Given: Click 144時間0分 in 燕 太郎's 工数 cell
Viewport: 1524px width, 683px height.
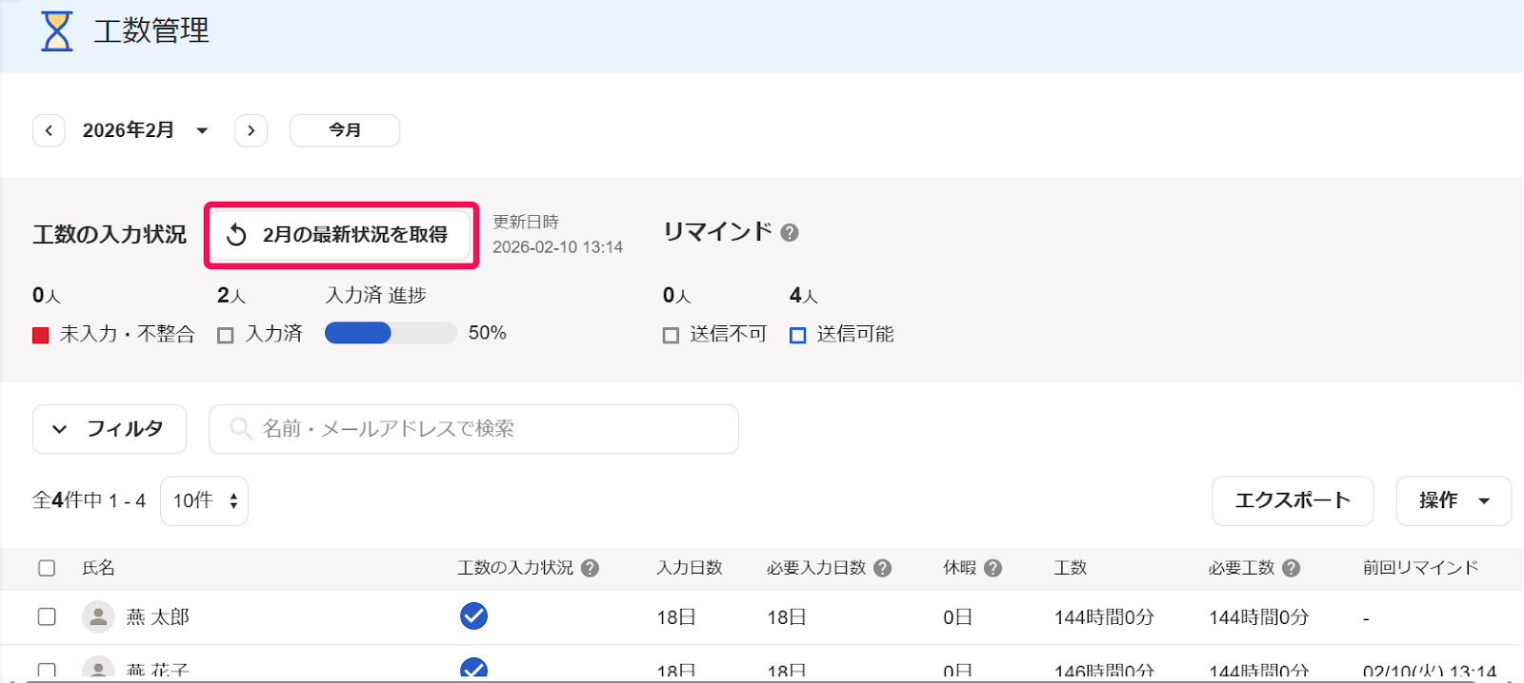Looking at the screenshot, I should [x=1104, y=617].
